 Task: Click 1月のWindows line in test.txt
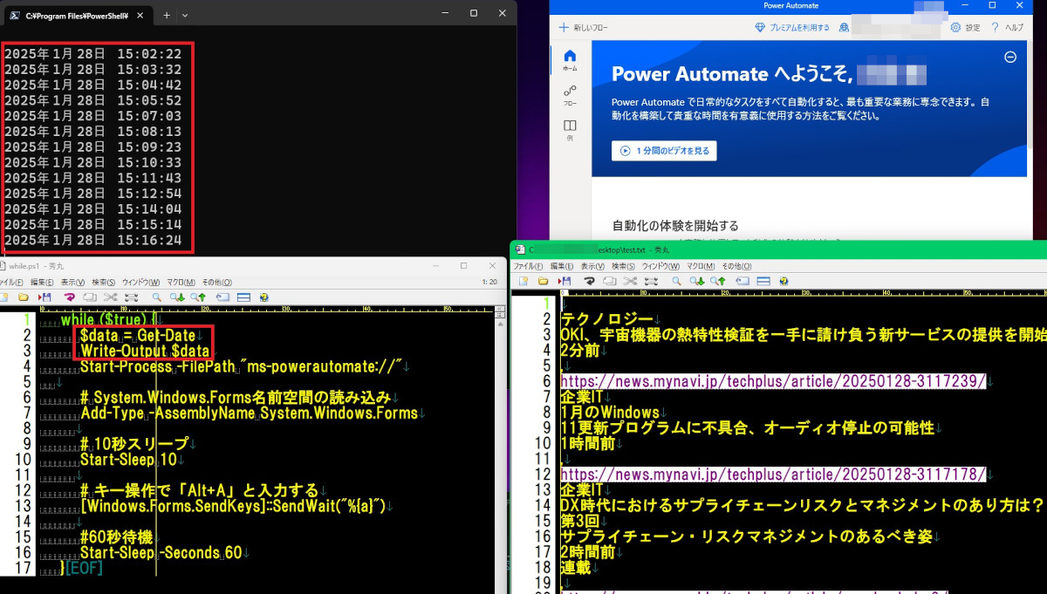(610, 412)
